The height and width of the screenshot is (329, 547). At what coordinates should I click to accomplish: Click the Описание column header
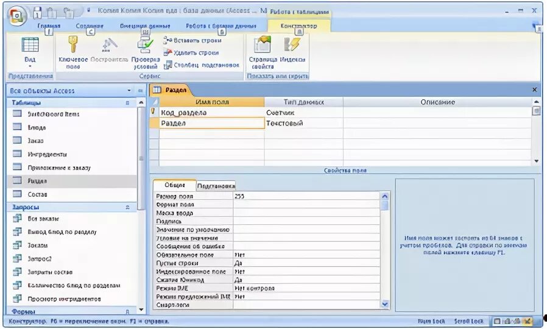(x=437, y=102)
